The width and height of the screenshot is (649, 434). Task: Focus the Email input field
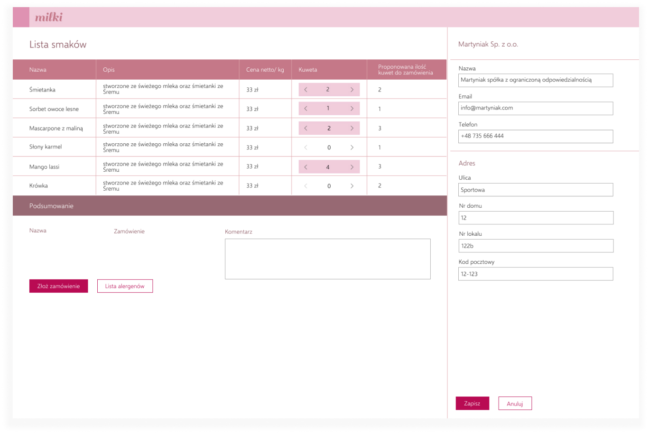point(536,108)
